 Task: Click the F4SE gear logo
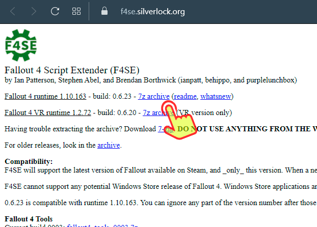[x=21, y=45]
